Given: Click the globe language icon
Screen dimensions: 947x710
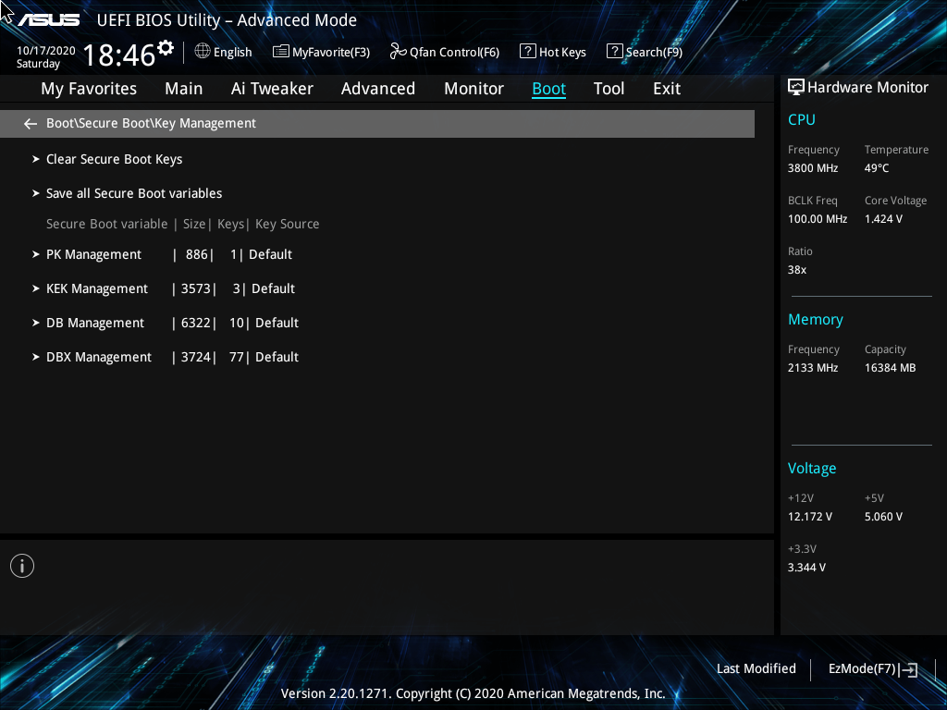Looking at the screenshot, I should (x=203, y=52).
